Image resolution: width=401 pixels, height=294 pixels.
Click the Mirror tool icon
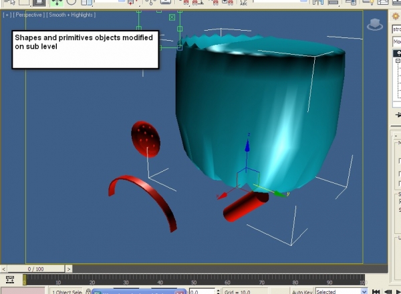click(x=318, y=2)
